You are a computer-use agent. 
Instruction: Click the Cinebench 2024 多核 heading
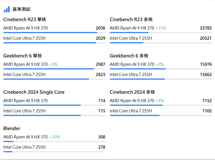pos(132,92)
